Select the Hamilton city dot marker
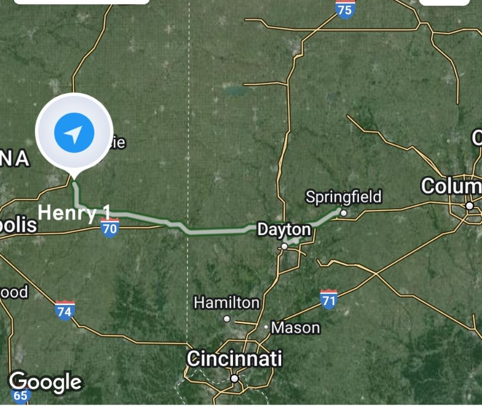 pos(227,319)
